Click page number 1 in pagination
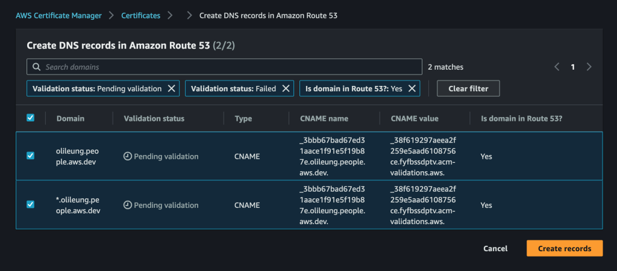This screenshot has height=271, width=617. coord(573,67)
